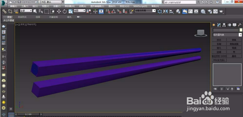Open the 渲染(R) menu
Viewport: 243px width, 117px height.
[x=112, y=6]
